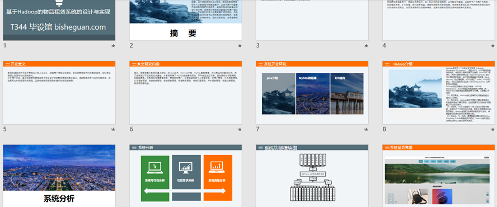Click slide number 7 label

[257, 129]
